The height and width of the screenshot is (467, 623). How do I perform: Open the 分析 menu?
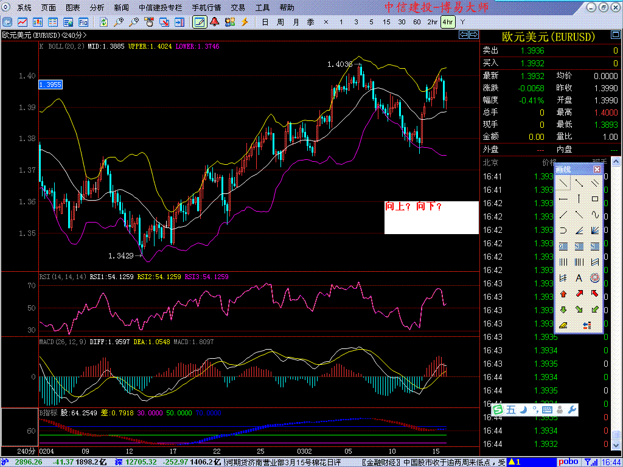[97, 8]
